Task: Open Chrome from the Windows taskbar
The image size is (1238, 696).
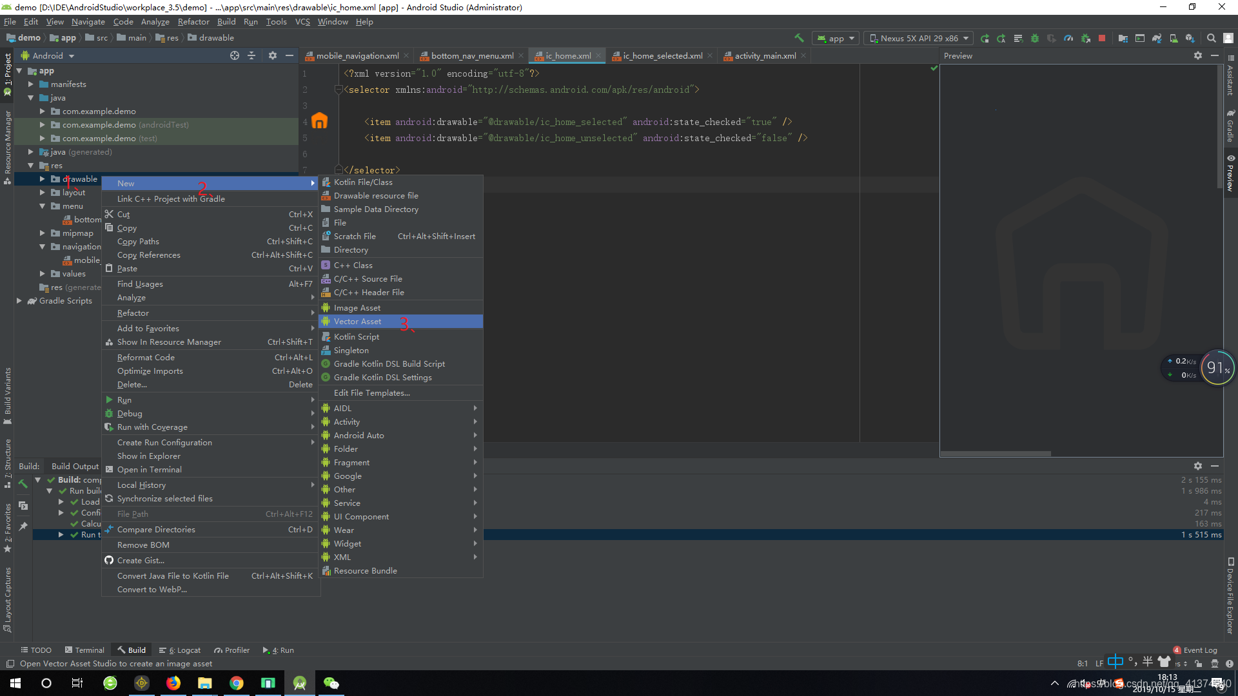Action: click(x=237, y=683)
